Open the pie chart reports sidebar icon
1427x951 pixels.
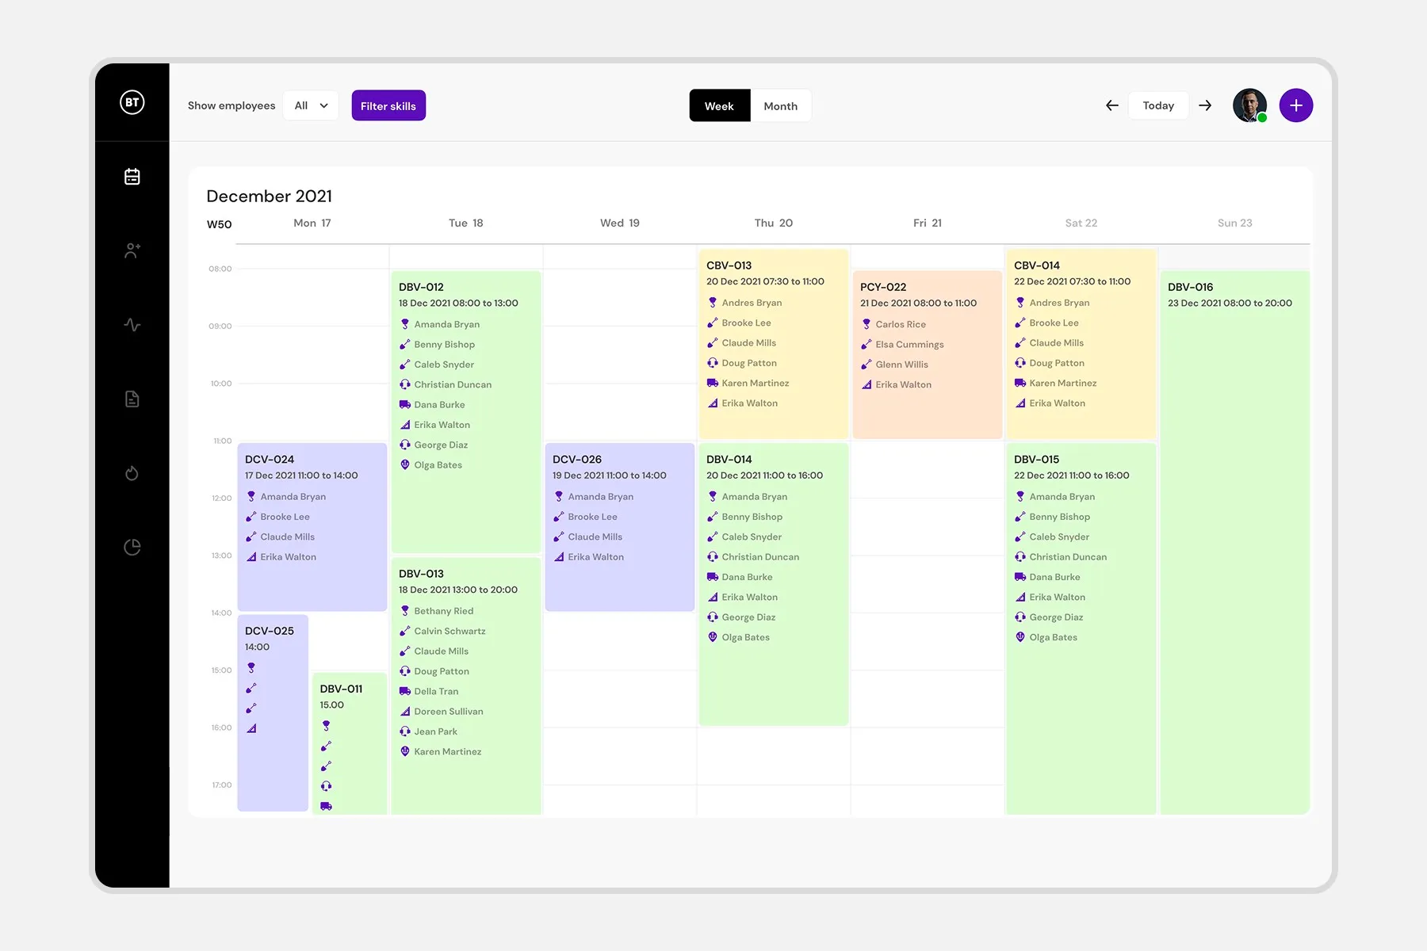132,547
